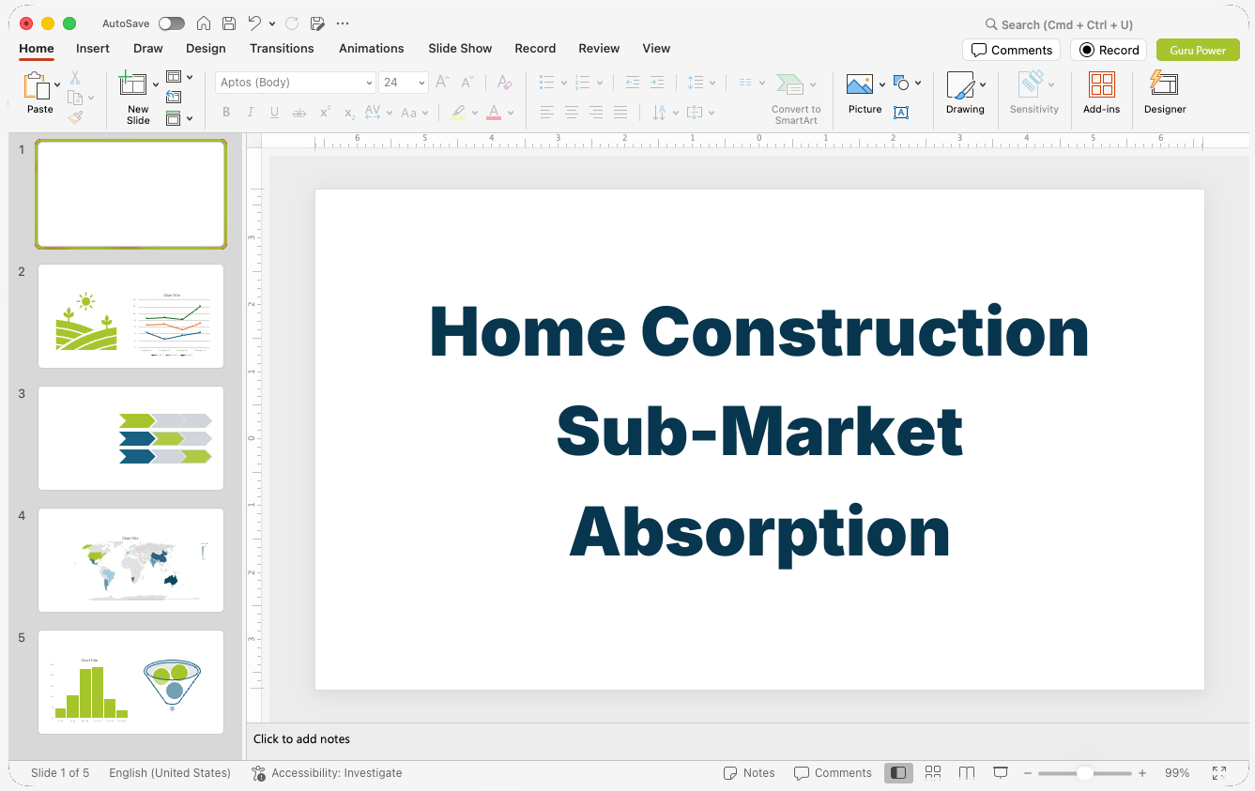Toggle Normal view button in status bar

899,773
